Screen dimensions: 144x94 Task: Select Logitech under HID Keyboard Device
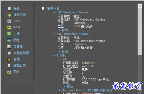(x=80, y=23)
